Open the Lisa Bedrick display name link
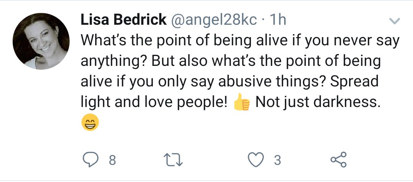 point(124,20)
